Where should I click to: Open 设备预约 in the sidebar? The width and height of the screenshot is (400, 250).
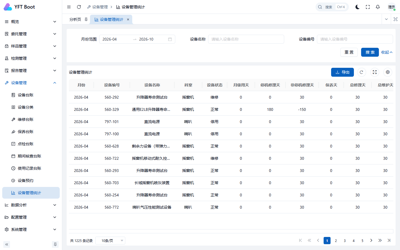[31, 181]
